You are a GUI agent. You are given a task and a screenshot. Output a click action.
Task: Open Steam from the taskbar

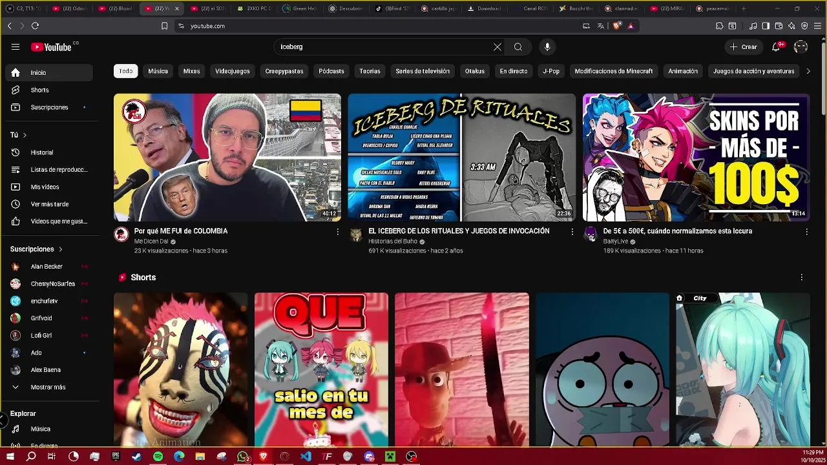point(137,457)
